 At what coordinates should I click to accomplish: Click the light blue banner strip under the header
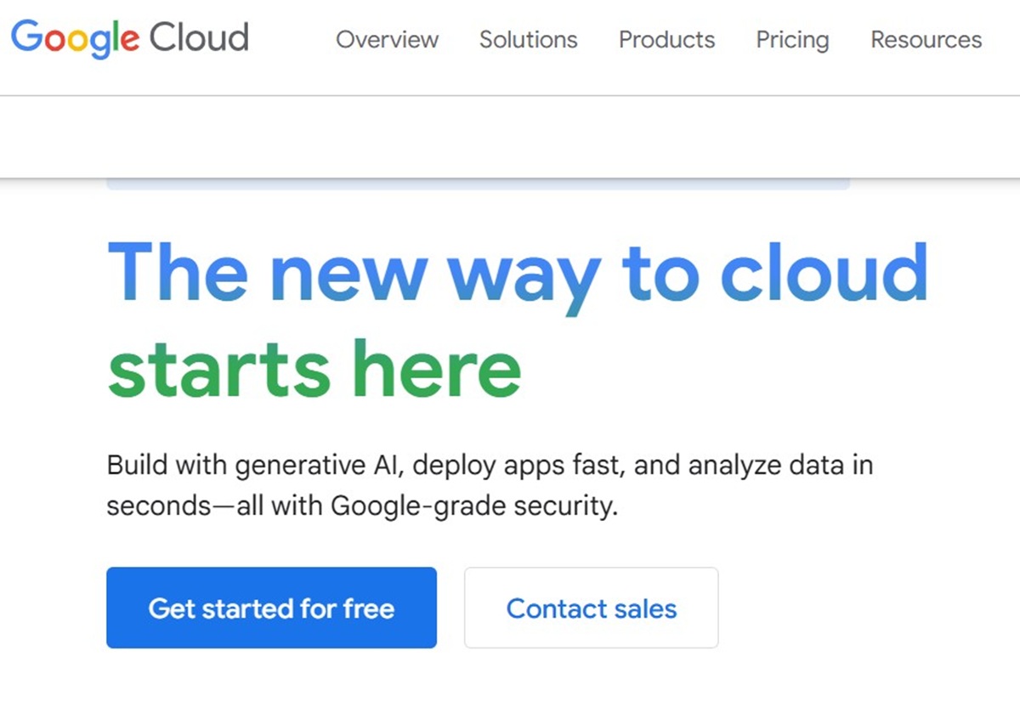point(478,184)
